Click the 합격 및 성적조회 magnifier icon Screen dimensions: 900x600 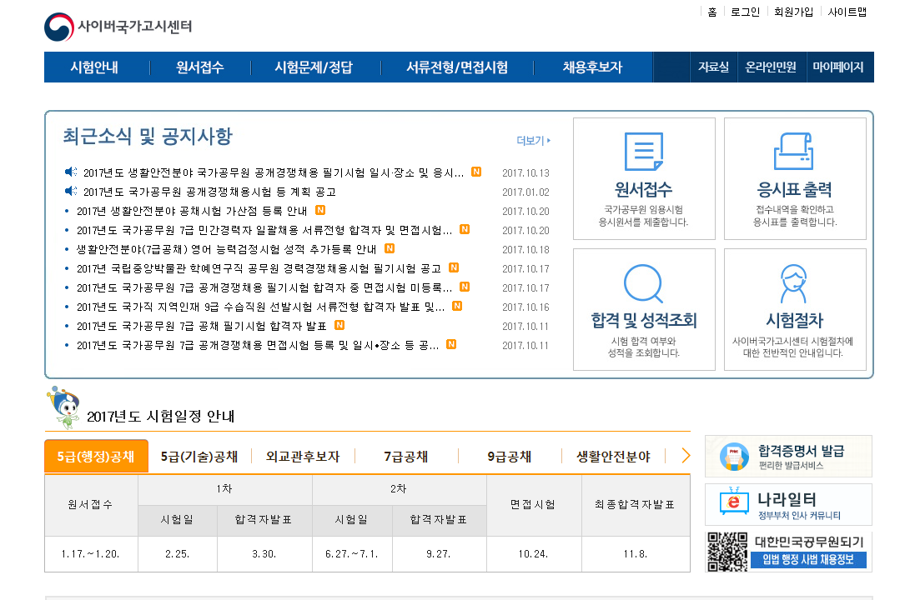(x=643, y=283)
